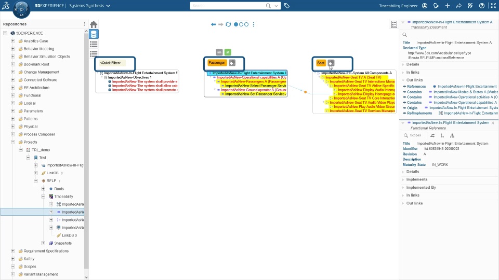The image size is (499, 280).
Task: Select the Variant Management folder
Action: pos(41,274)
